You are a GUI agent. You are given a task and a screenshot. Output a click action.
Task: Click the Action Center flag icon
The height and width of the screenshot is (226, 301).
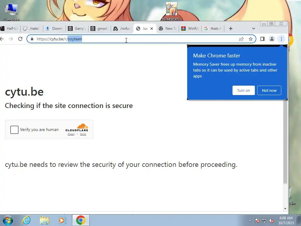coord(257,221)
